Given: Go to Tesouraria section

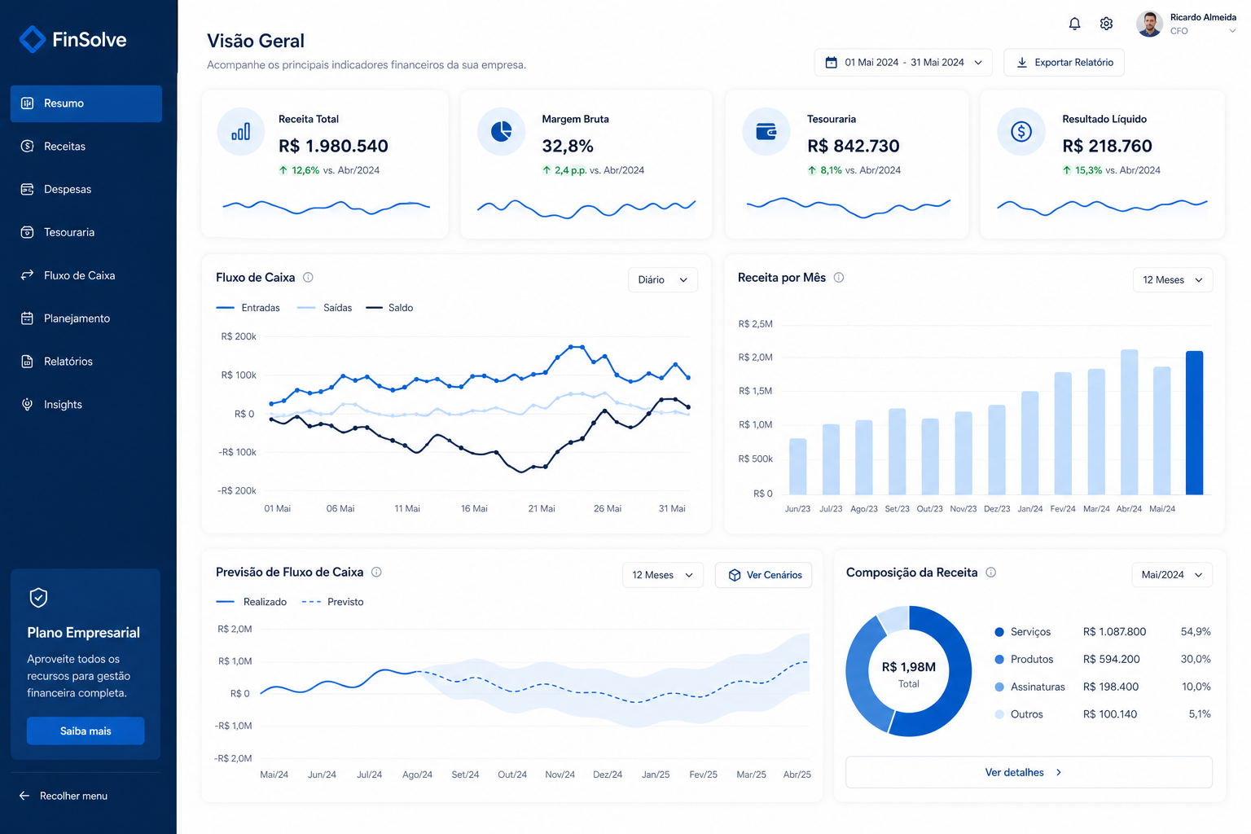Looking at the screenshot, I should (86, 232).
